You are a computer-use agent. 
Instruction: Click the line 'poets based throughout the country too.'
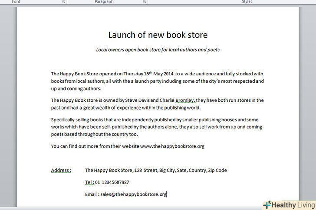[x=94, y=134]
